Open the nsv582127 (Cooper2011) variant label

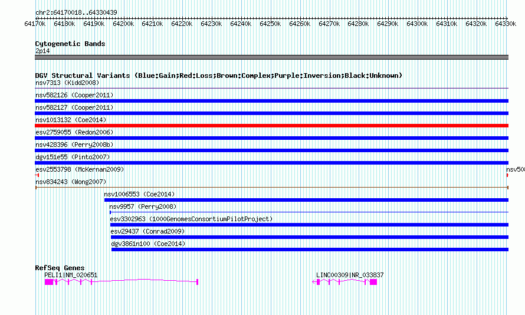tap(74, 107)
